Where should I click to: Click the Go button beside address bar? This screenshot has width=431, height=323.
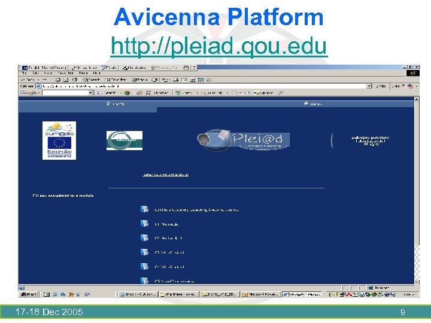(381, 86)
